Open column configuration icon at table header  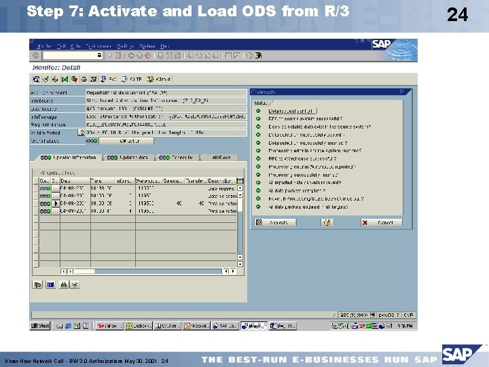240,181
